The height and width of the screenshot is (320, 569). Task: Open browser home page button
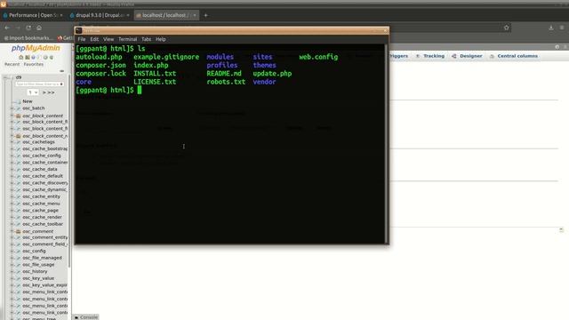click(39, 28)
